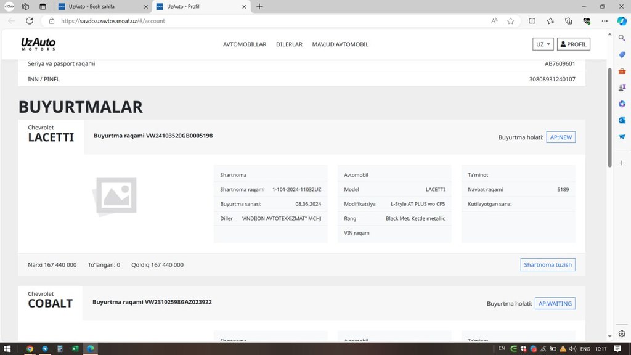Open the AVTOMOBILLAR menu item
This screenshot has width=631, height=355.
pyautogui.click(x=244, y=44)
